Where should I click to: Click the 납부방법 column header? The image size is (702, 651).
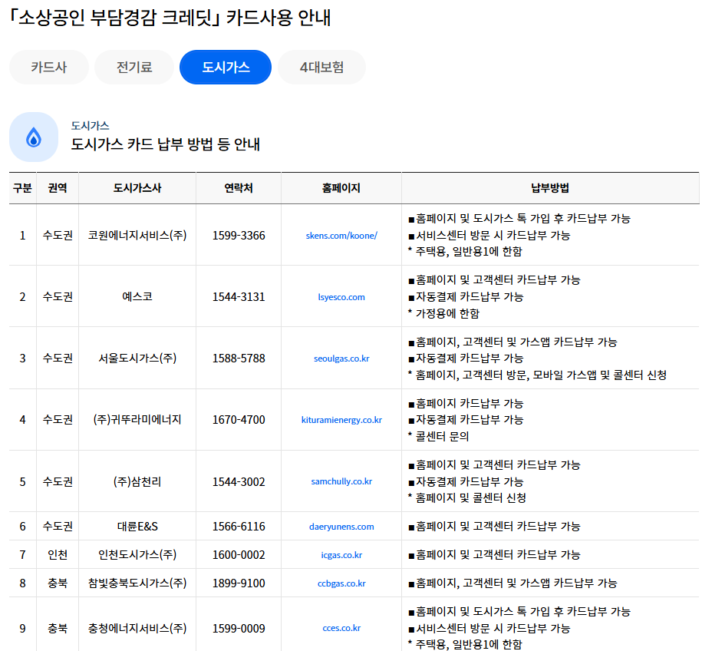pos(550,188)
